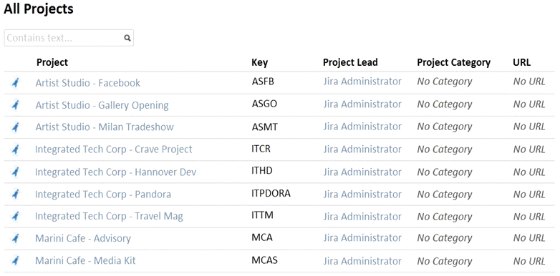Click the Marini Cafe - Advisory rocket icon
The width and height of the screenshot is (560, 276).
pyautogui.click(x=15, y=238)
